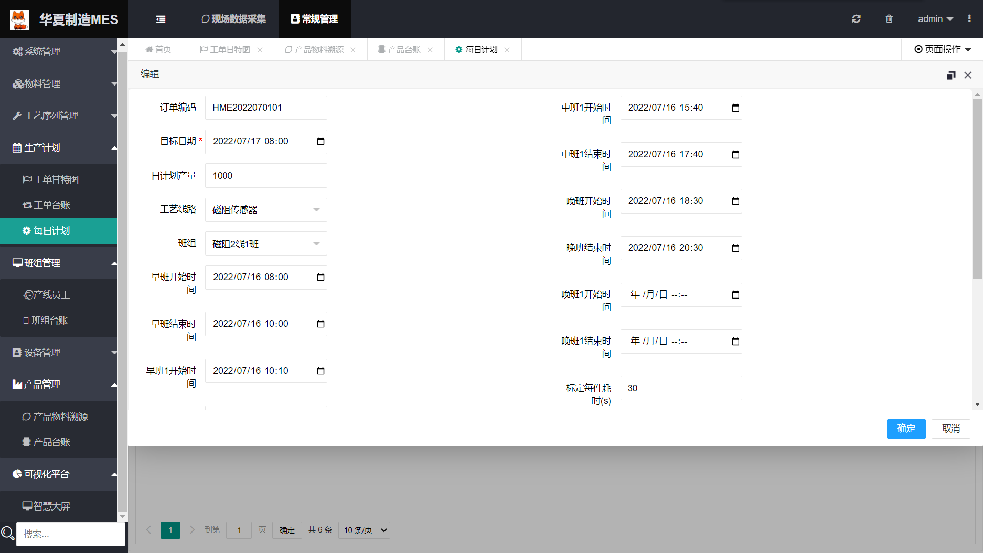
Task: Click the pagination page-number jump input
Action: pyautogui.click(x=239, y=530)
